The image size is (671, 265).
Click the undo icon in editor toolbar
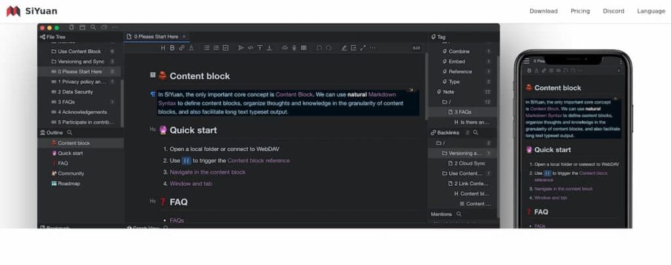click(x=319, y=48)
